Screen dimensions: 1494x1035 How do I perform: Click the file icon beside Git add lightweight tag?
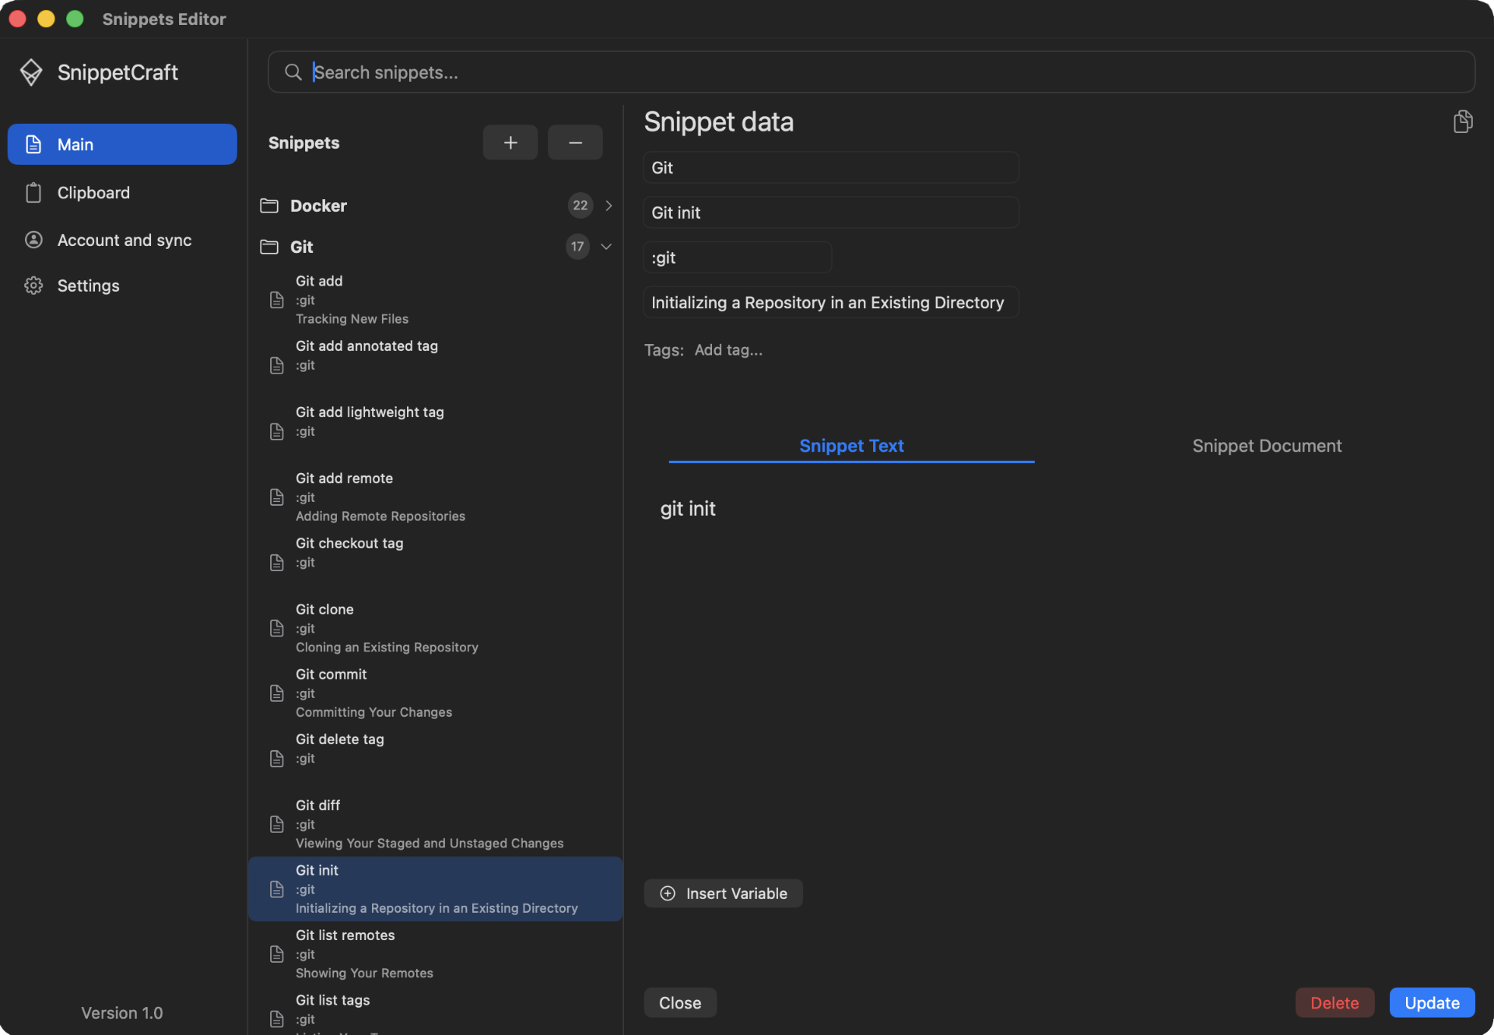(x=276, y=431)
